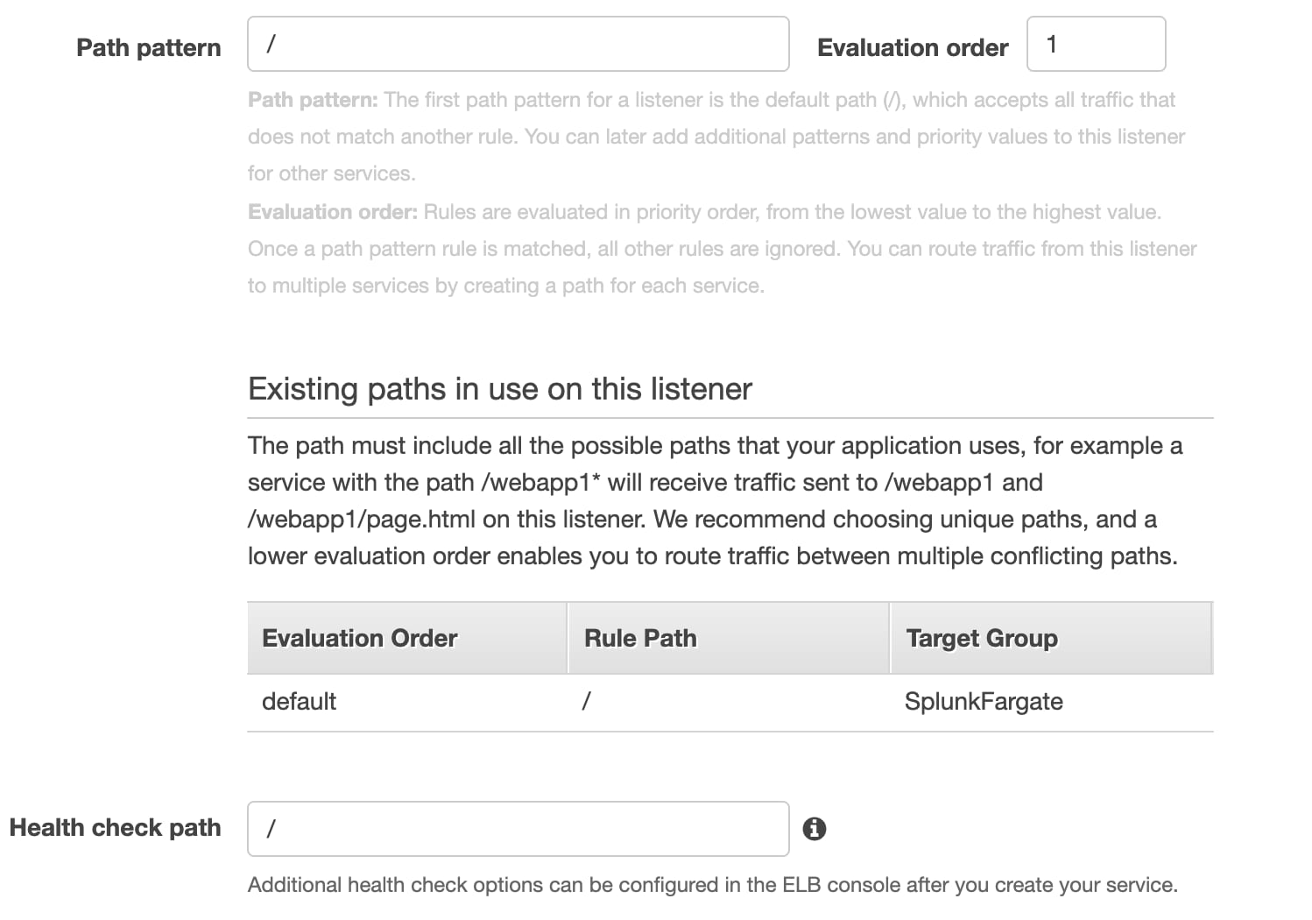This screenshot has width=1312, height=920.
Task: Click the webapp1 path example paragraph
Action: tap(716, 500)
